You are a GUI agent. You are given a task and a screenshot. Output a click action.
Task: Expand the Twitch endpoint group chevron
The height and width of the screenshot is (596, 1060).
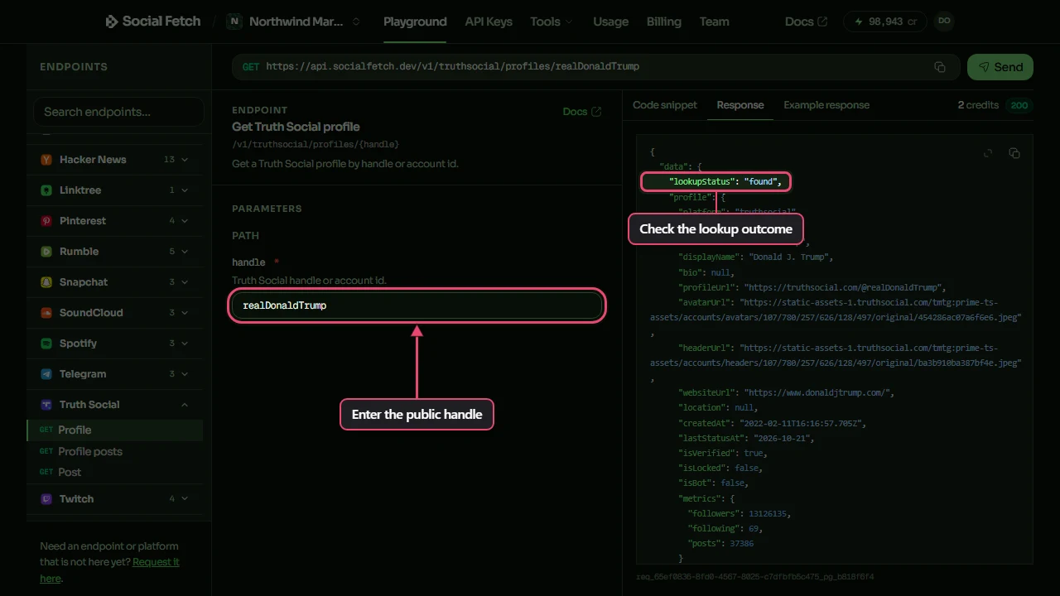point(185,499)
